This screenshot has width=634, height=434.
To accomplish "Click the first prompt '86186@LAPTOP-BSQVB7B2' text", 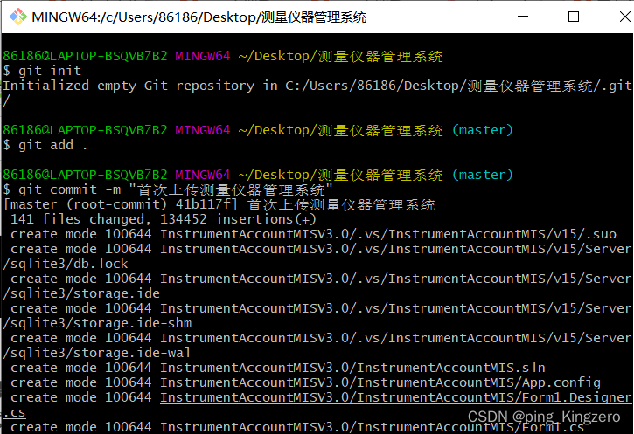I will pos(85,56).
